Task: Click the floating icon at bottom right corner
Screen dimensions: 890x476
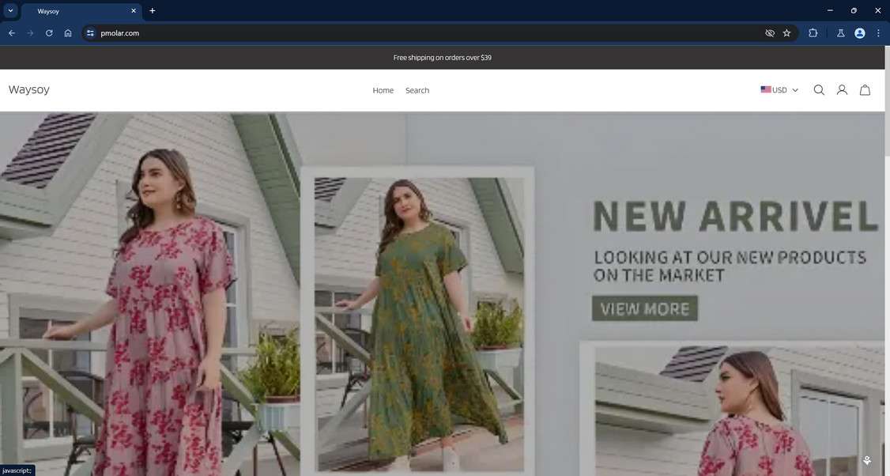Action: click(867, 461)
